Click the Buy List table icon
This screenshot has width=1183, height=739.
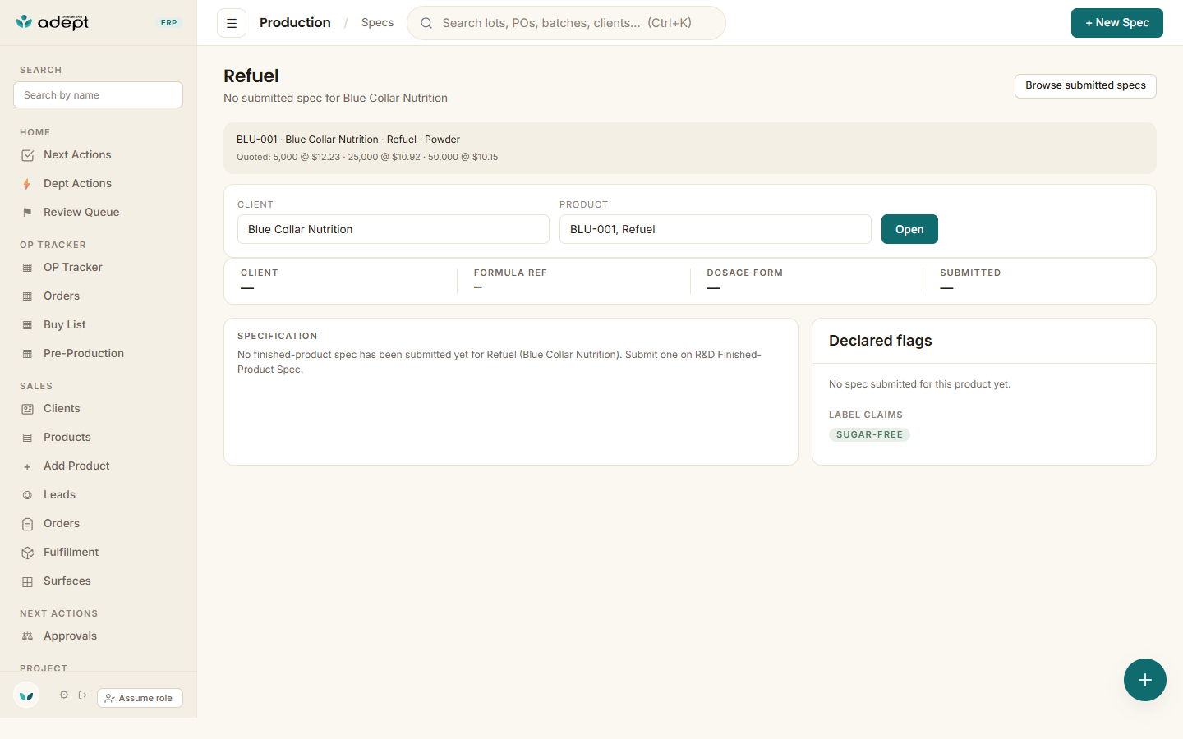point(27,325)
